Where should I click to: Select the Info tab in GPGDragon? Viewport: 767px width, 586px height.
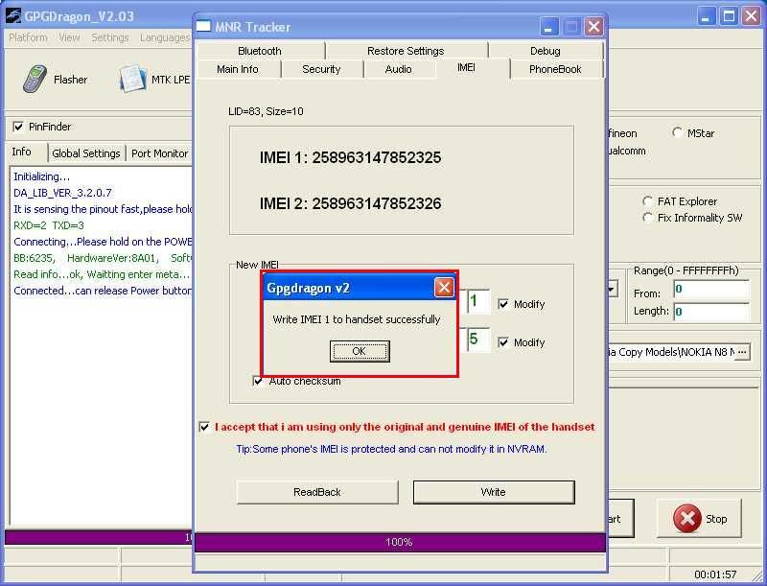(x=21, y=152)
